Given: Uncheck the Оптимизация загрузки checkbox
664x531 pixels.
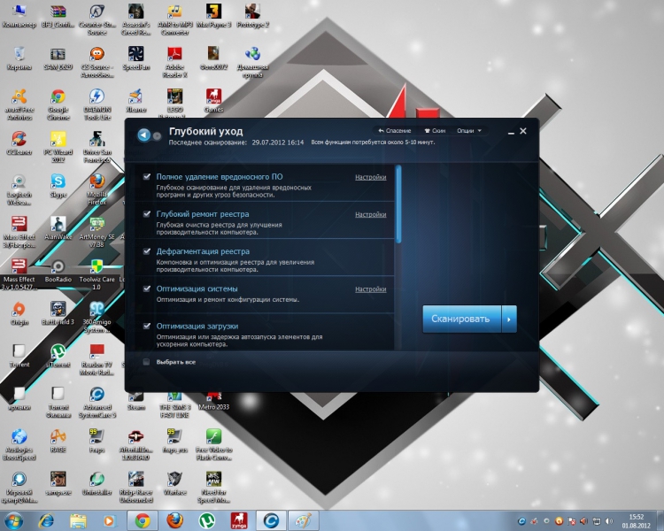Looking at the screenshot, I should (147, 326).
